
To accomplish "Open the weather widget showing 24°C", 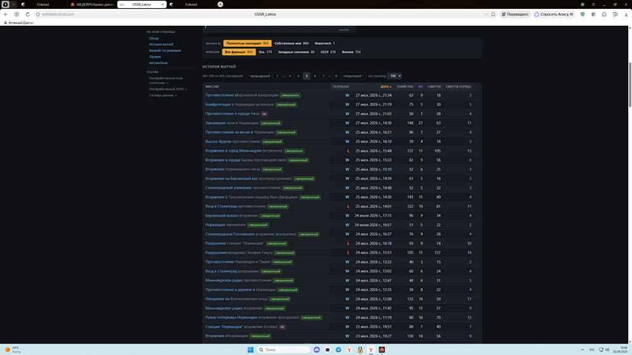I will point(13,349).
